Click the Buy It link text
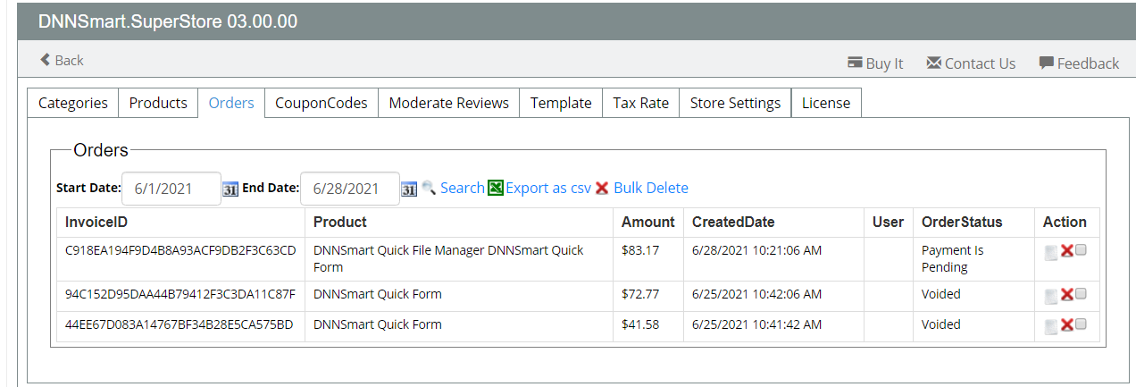Image resolution: width=1136 pixels, height=387 pixels. pos(885,63)
